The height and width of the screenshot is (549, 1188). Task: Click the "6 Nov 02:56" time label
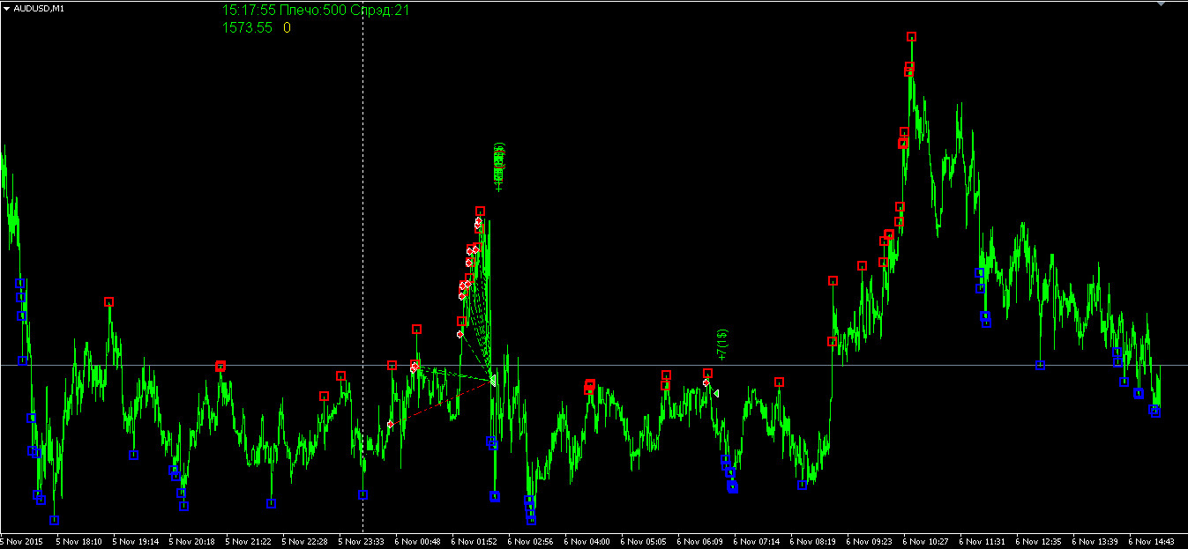click(x=532, y=542)
